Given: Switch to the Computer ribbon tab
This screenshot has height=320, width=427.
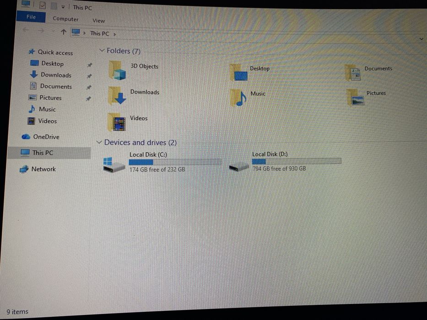Looking at the screenshot, I should click(x=65, y=19).
